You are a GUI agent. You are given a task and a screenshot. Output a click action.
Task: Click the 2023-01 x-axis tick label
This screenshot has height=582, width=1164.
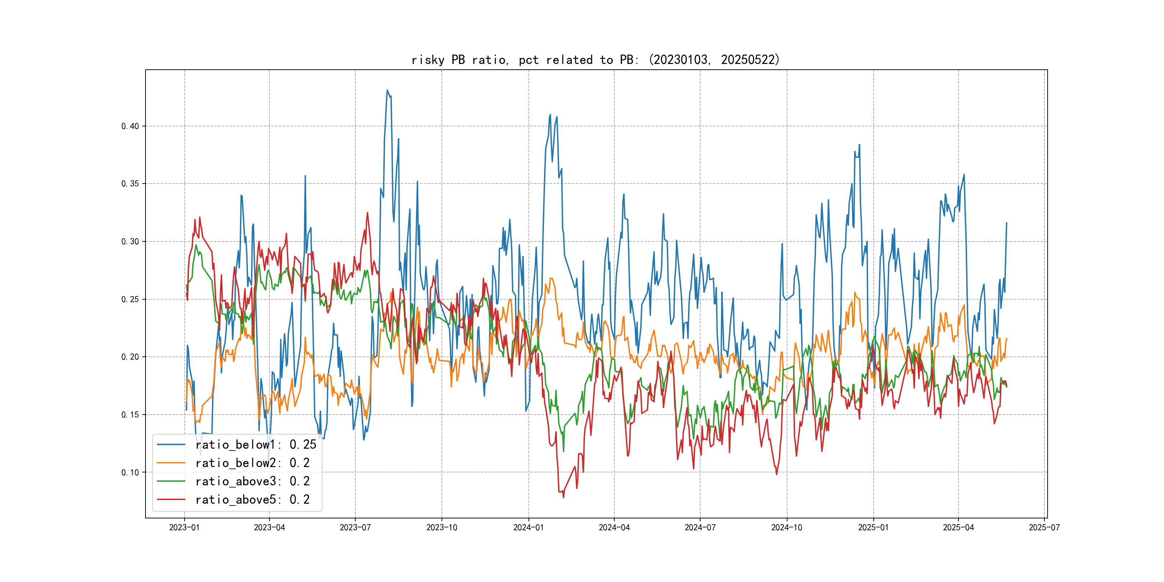pyautogui.click(x=184, y=528)
